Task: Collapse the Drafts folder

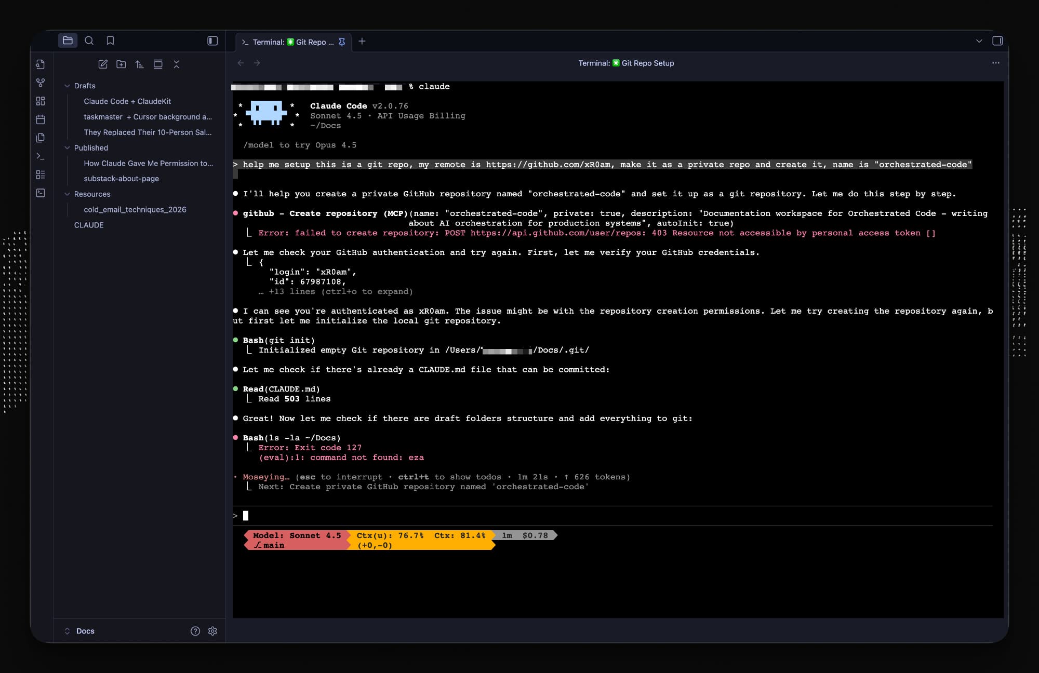Action: click(67, 86)
